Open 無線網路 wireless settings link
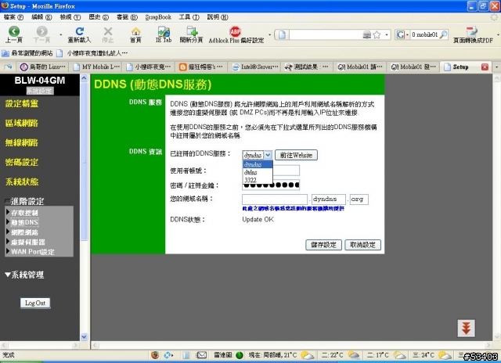 22,142
